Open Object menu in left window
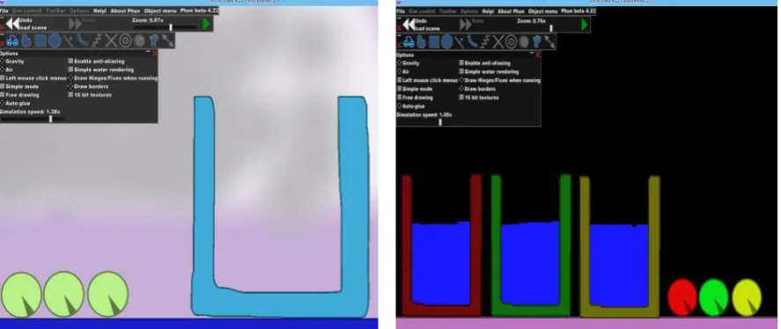This screenshot has width=781, height=329. (160, 11)
